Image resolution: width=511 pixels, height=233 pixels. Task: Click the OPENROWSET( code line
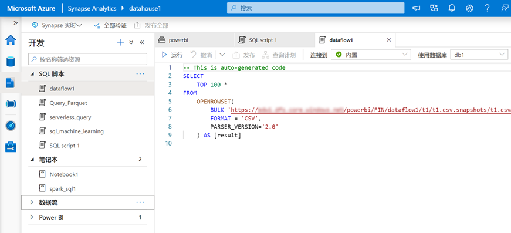click(215, 102)
